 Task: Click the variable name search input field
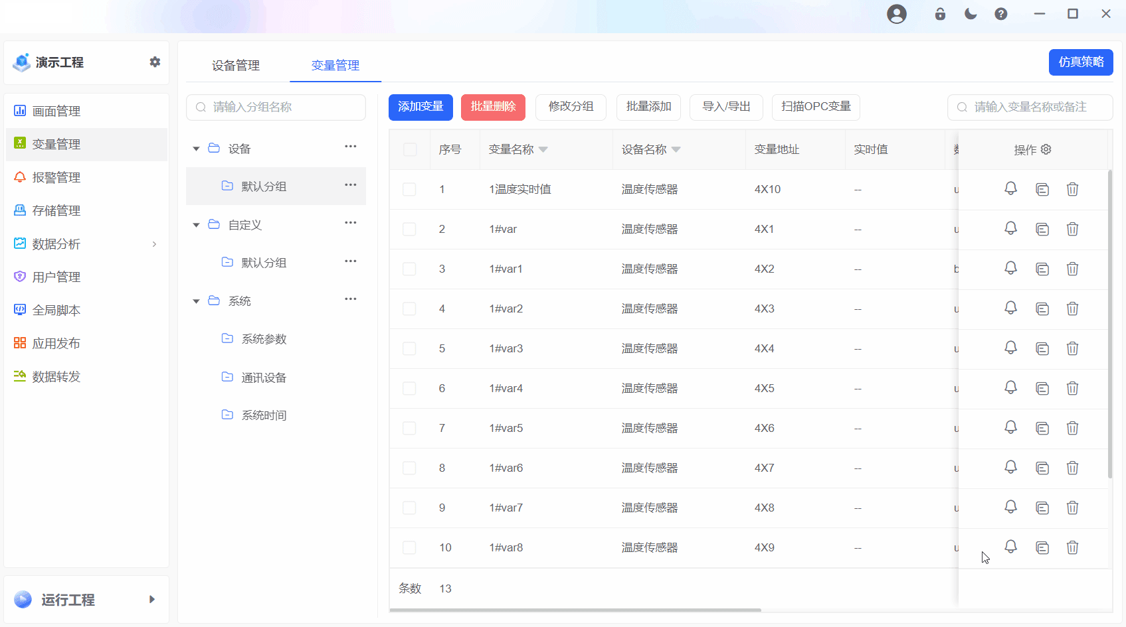pos(1030,107)
